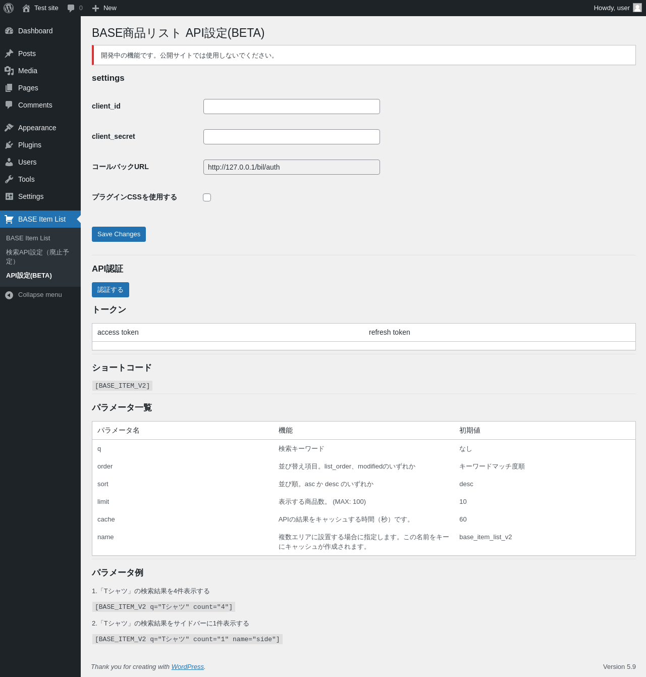Click the Media icon in sidebar
646x677 pixels.
point(9,71)
